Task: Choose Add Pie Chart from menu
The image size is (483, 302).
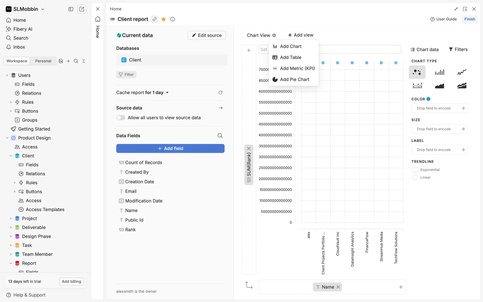Action: [x=294, y=80]
